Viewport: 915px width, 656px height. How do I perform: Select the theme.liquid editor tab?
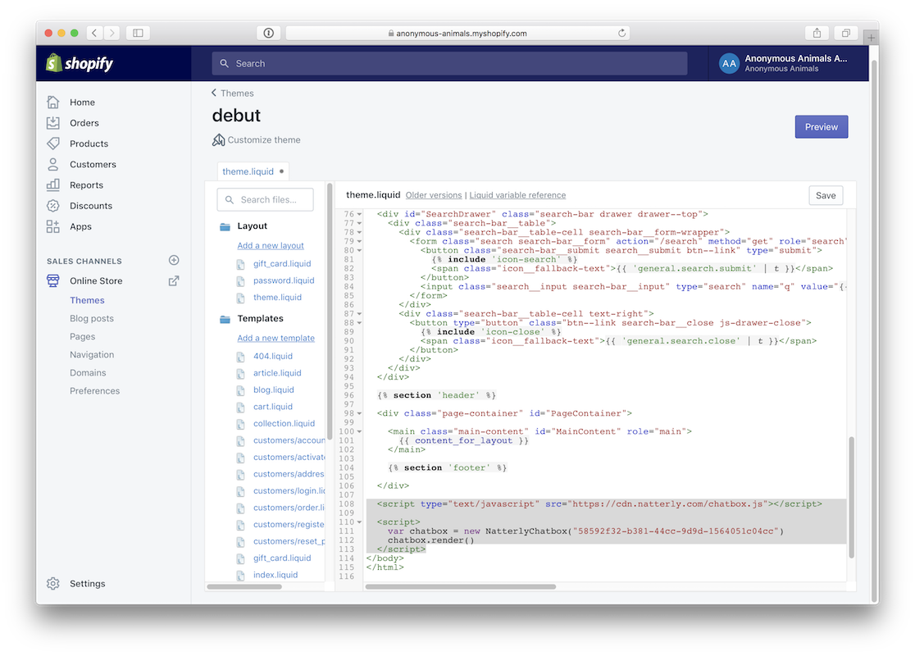253,171
